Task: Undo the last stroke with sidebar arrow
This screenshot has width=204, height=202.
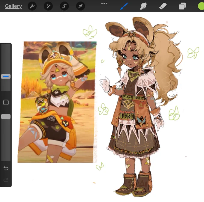Action: (x=6, y=168)
